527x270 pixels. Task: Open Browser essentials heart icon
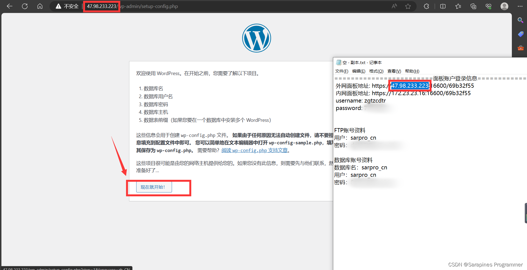tap(488, 6)
